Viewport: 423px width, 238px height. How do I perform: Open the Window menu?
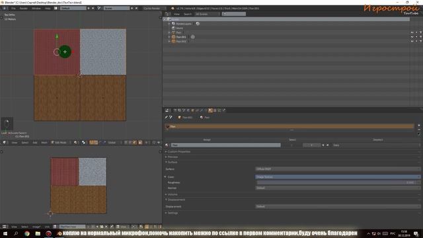36,9
